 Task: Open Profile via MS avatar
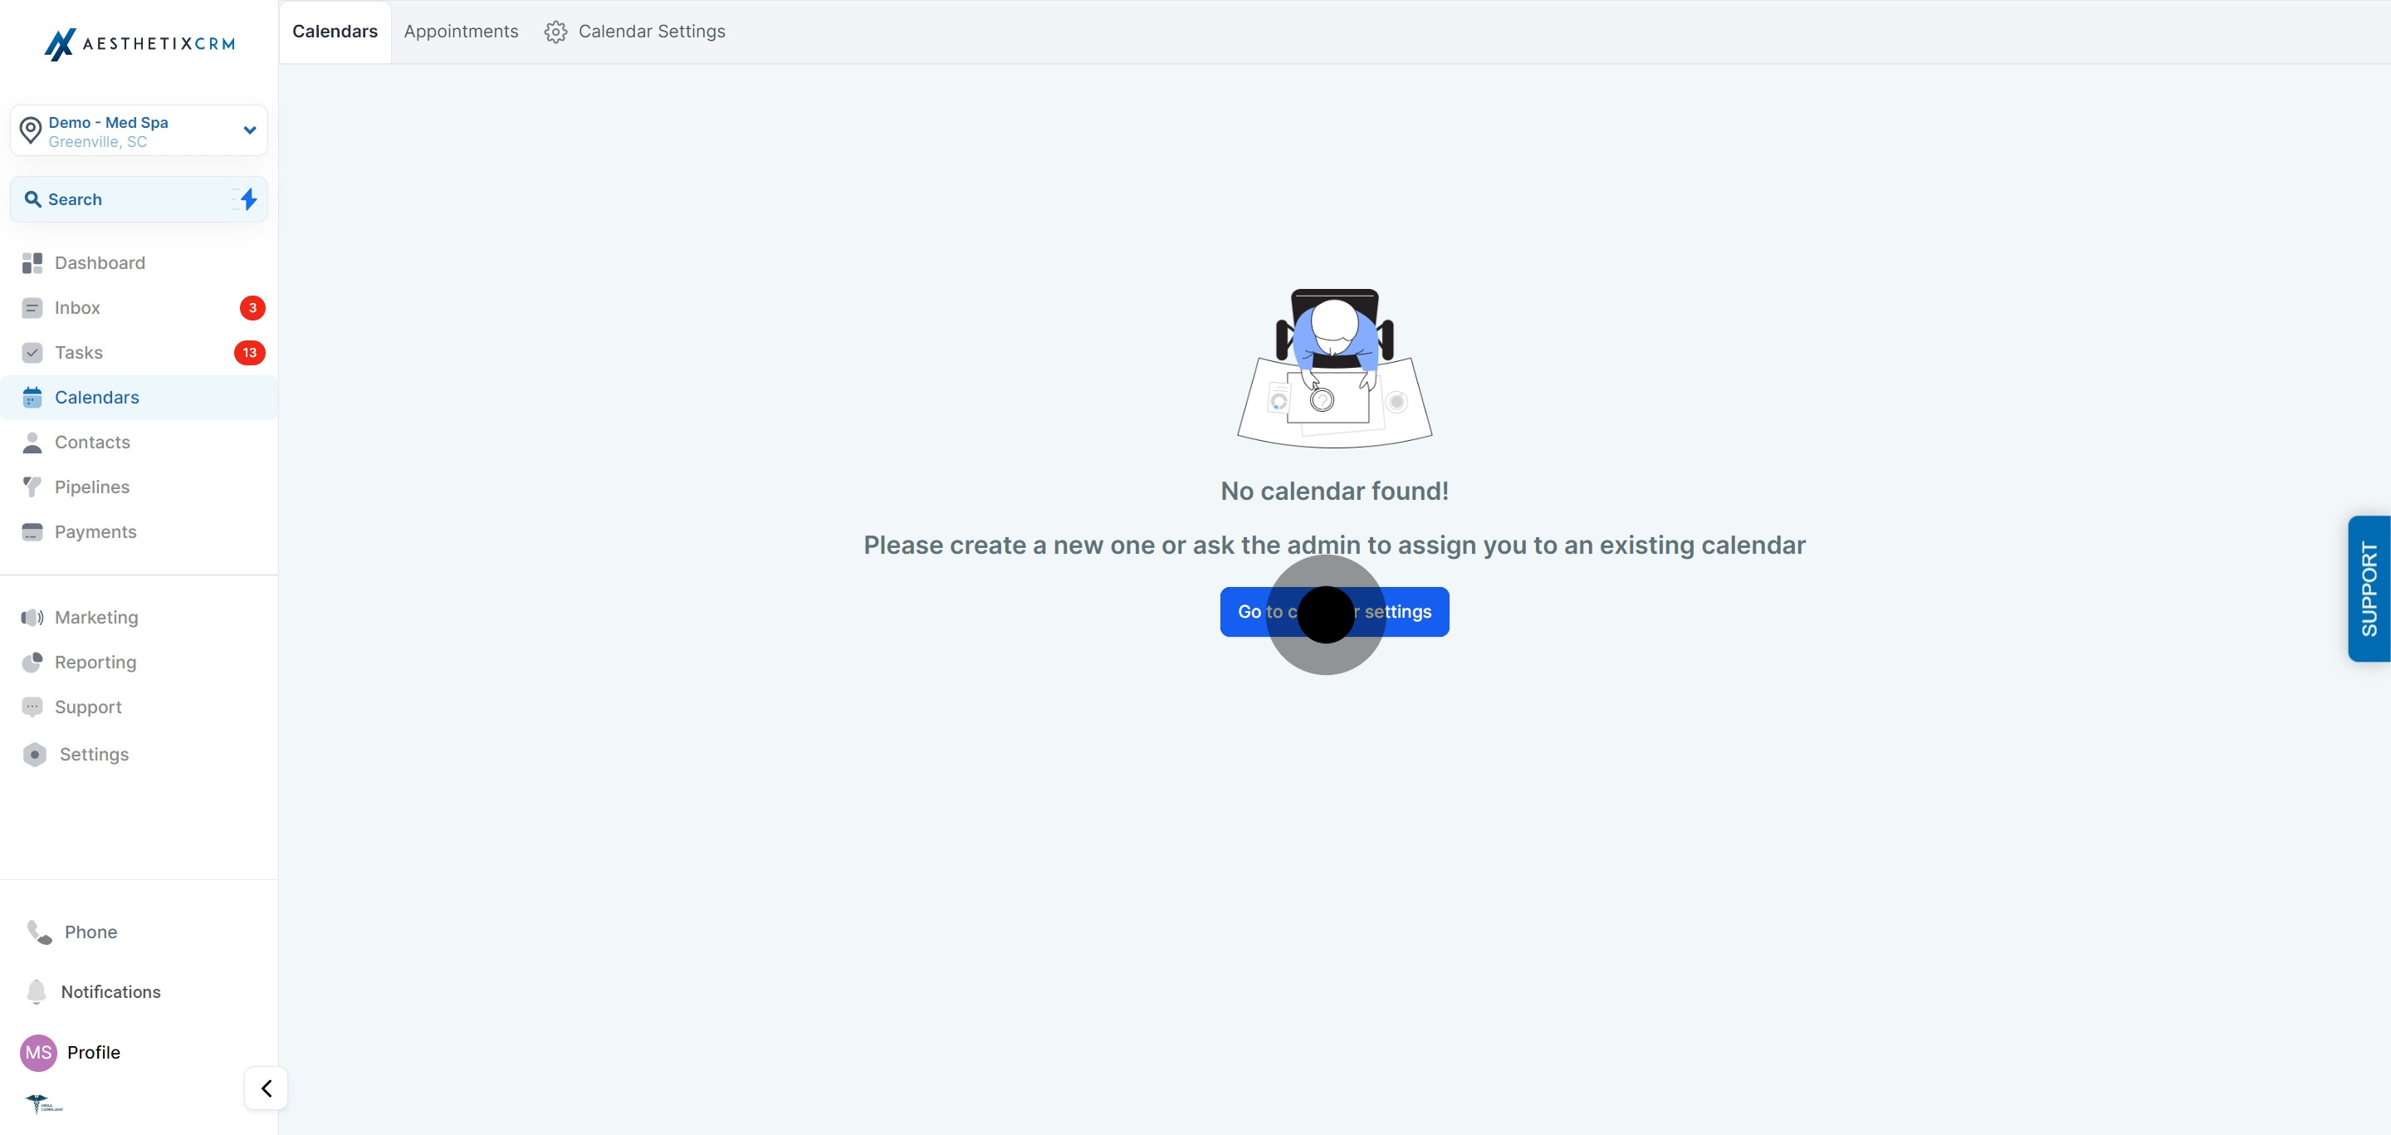pos(38,1053)
